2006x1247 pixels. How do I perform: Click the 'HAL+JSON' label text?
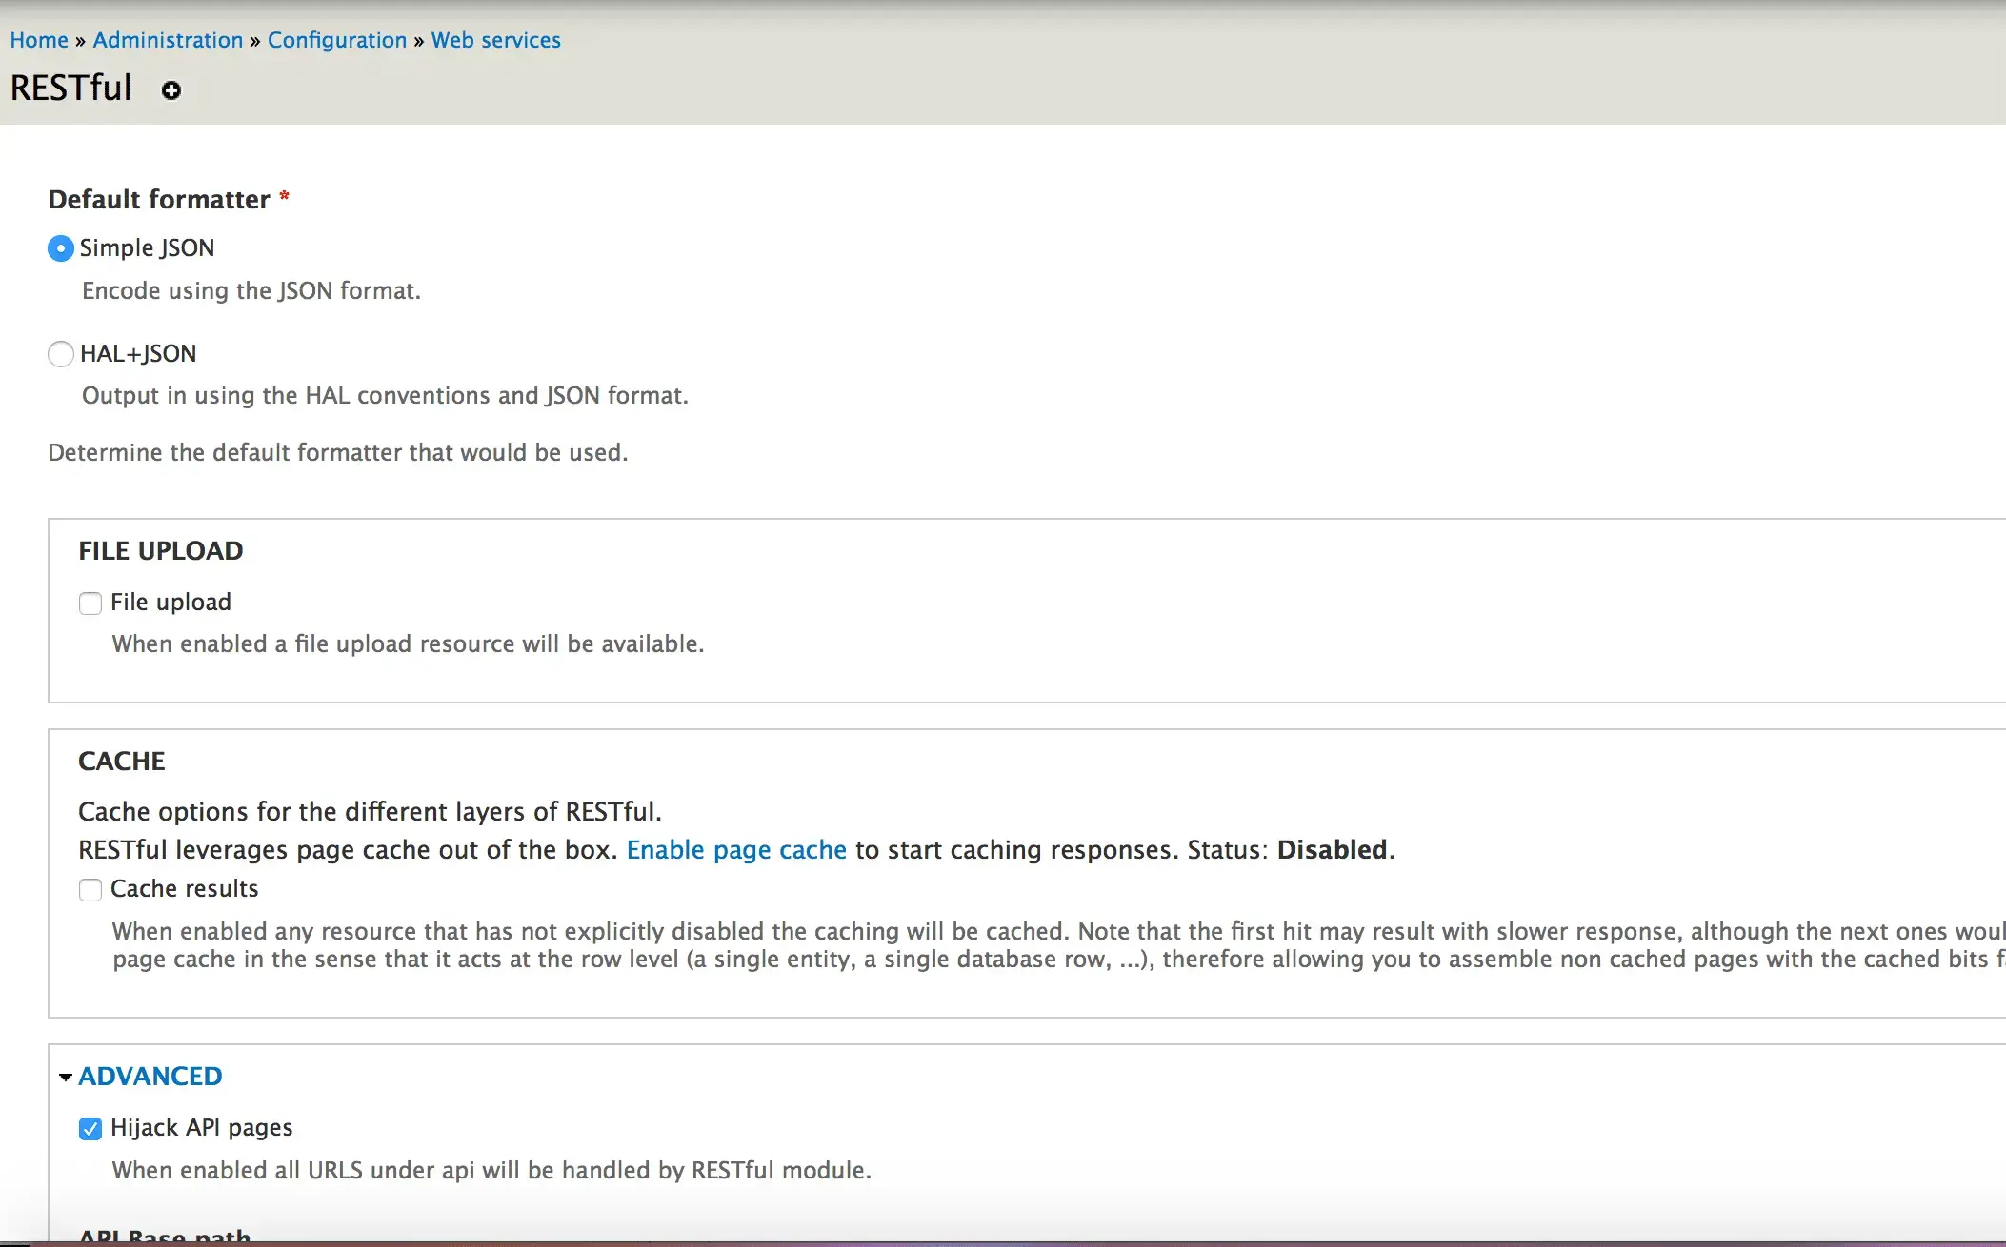click(138, 353)
